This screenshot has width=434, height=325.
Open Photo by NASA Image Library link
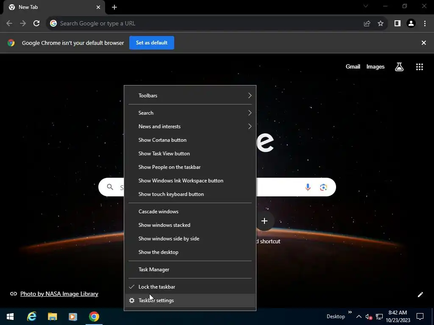tap(59, 294)
